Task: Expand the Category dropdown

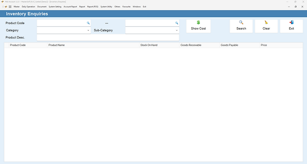Action: 88,30
